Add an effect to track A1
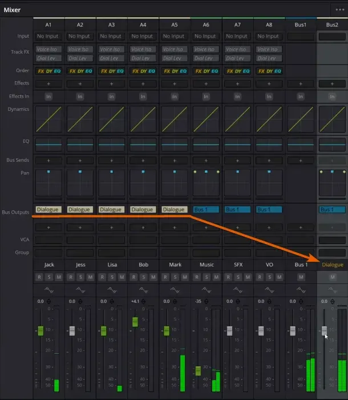The height and width of the screenshot is (400, 348). [x=48, y=83]
